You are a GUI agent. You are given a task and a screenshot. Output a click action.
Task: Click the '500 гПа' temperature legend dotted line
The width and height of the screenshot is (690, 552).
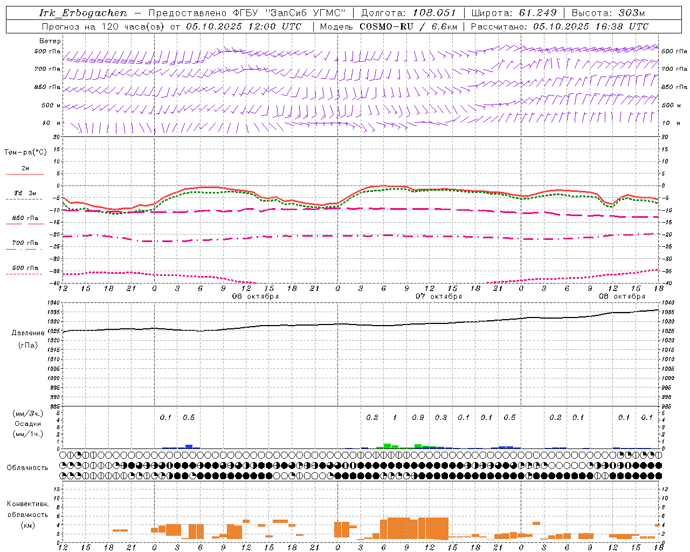click(24, 274)
